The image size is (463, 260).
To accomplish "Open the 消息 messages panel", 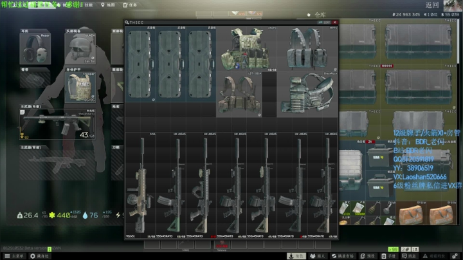I will 409,256.
